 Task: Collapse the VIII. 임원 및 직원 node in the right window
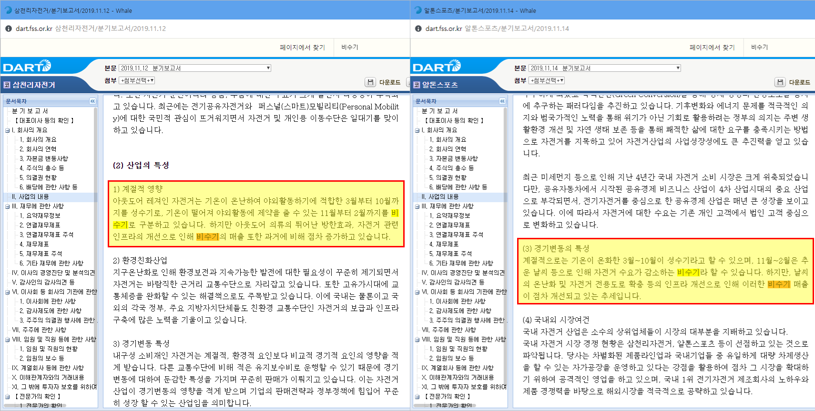pyautogui.click(x=417, y=340)
